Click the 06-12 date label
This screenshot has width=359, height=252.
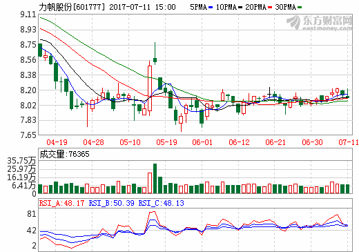click(239, 142)
